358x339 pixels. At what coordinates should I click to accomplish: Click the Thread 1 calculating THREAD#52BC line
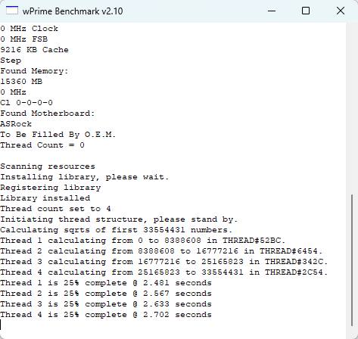pyautogui.click(x=143, y=241)
